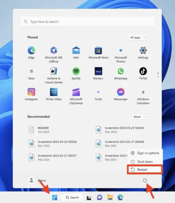Go to next pinned apps page dot
The height and width of the screenshot is (203, 175).
tap(158, 76)
